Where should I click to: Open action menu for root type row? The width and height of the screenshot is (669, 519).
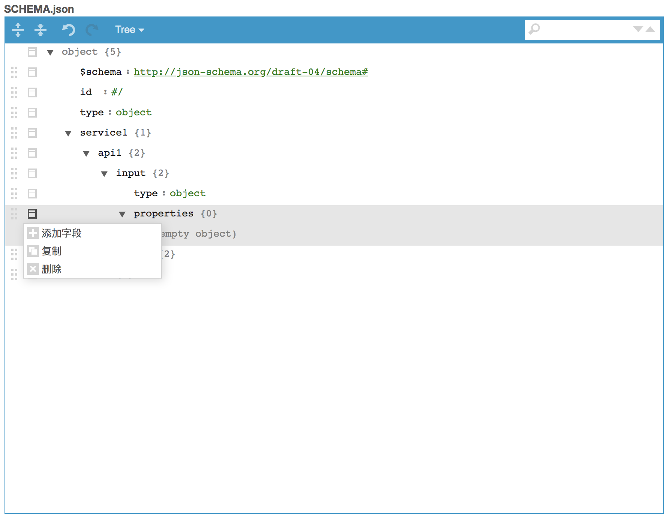[x=32, y=113]
